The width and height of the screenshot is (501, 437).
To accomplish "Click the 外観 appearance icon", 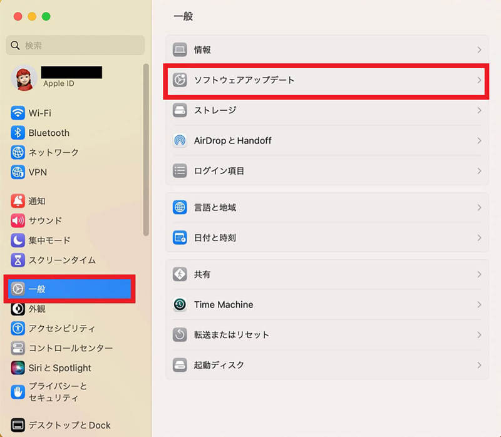I will click(x=18, y=309).
